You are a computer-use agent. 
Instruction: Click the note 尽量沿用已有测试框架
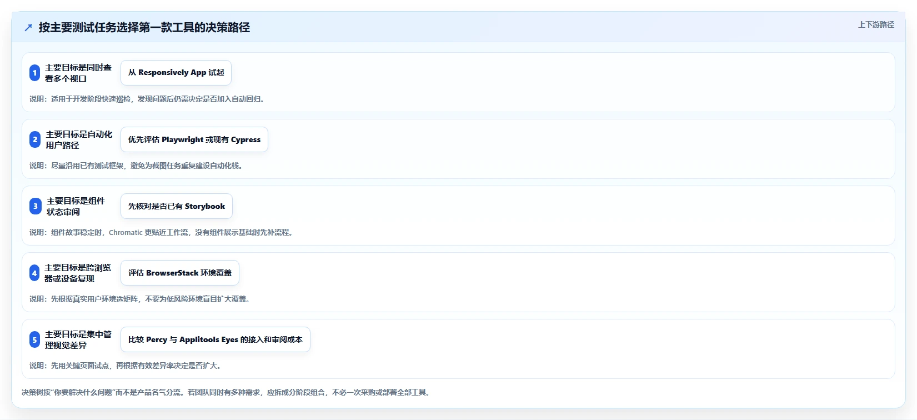(137, 166)
